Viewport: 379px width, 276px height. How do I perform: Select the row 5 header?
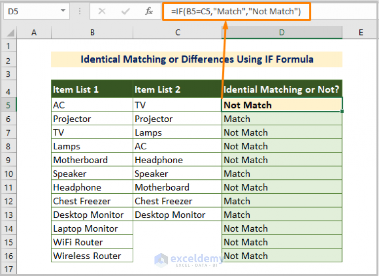tap(8, 105)
